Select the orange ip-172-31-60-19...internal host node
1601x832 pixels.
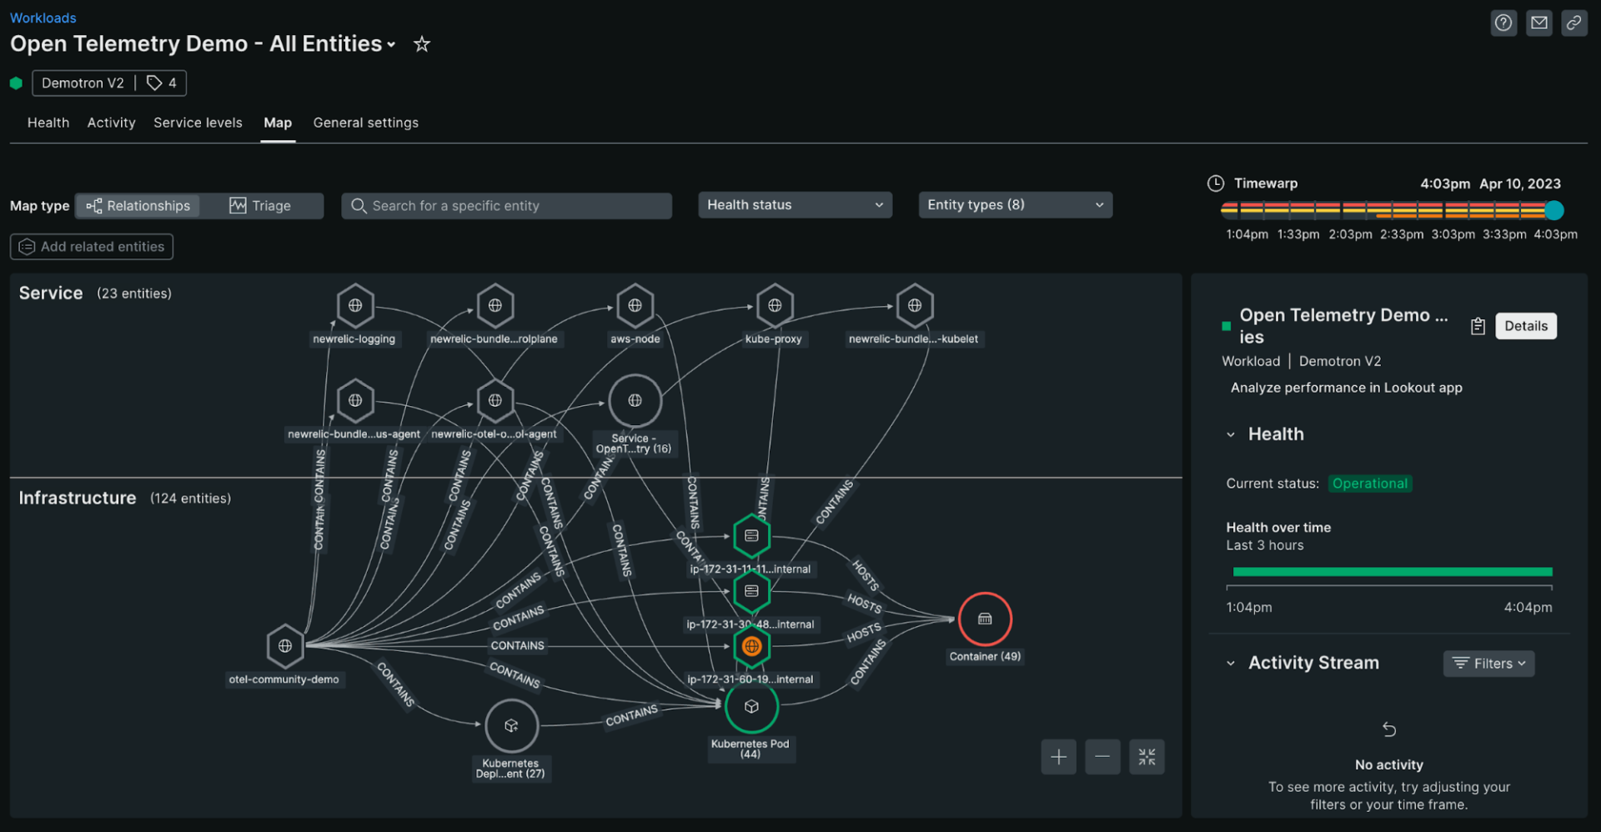pos(751,646)
